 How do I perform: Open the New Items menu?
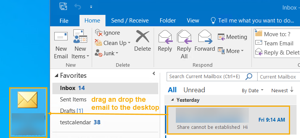coord(80,44)
